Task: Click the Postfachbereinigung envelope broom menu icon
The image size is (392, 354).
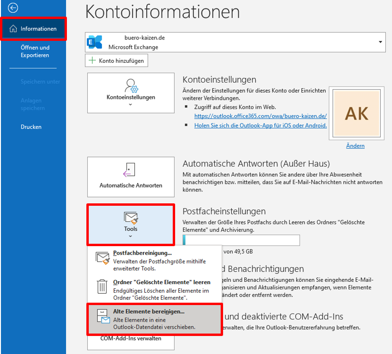Action: 103,258
